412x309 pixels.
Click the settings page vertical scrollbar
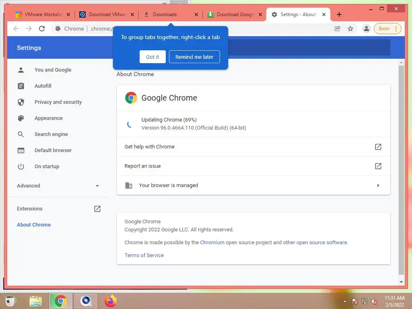click(x=401, y=170)
